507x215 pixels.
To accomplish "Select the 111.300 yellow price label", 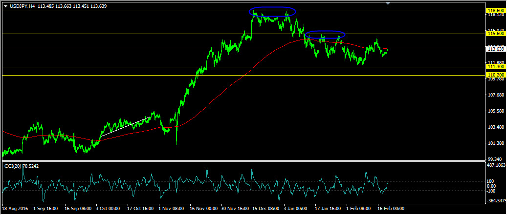I will 496,67.
